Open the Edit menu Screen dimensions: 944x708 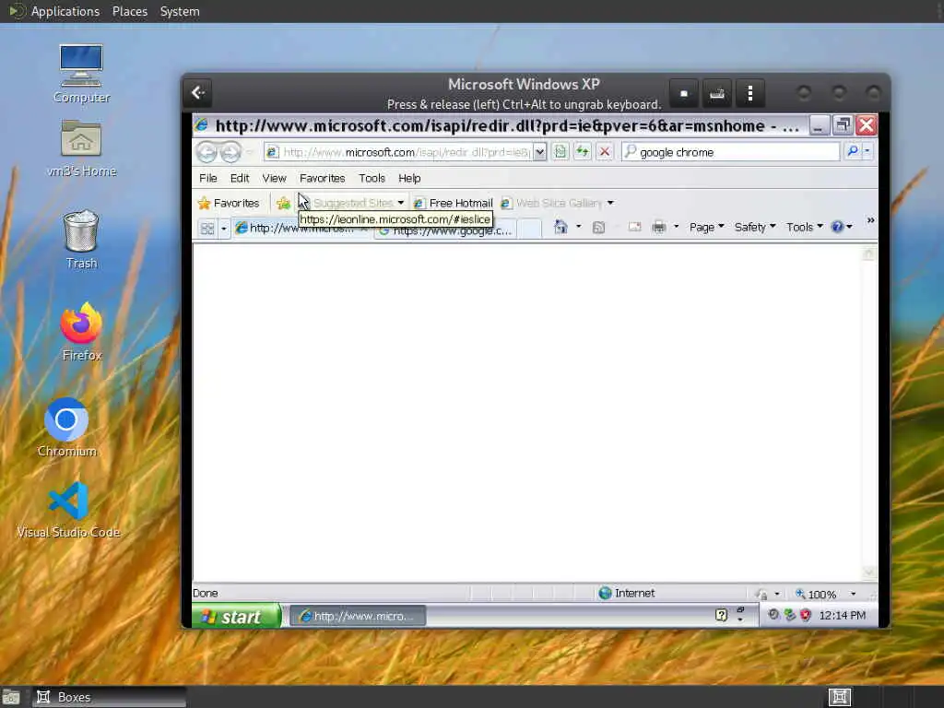point(239,178)
